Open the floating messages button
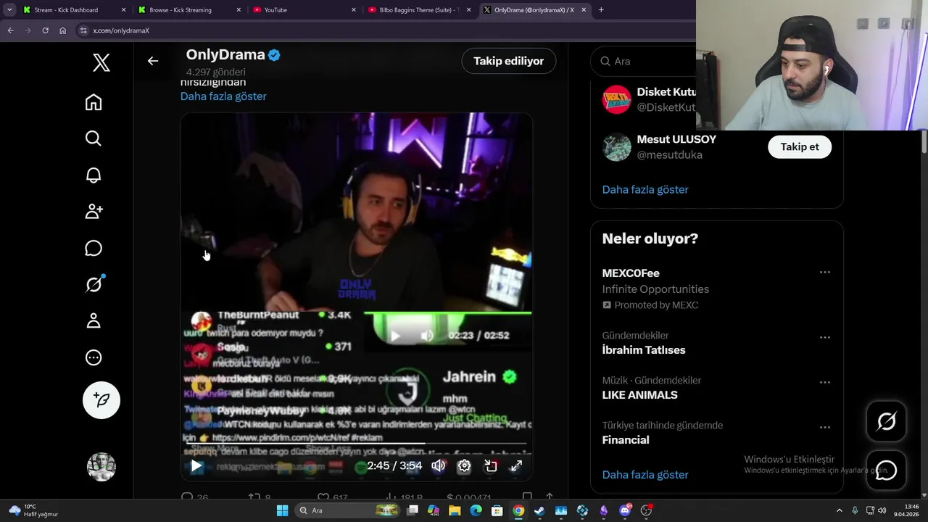Screen dimensions: 928x522 [x=887, y=471]
